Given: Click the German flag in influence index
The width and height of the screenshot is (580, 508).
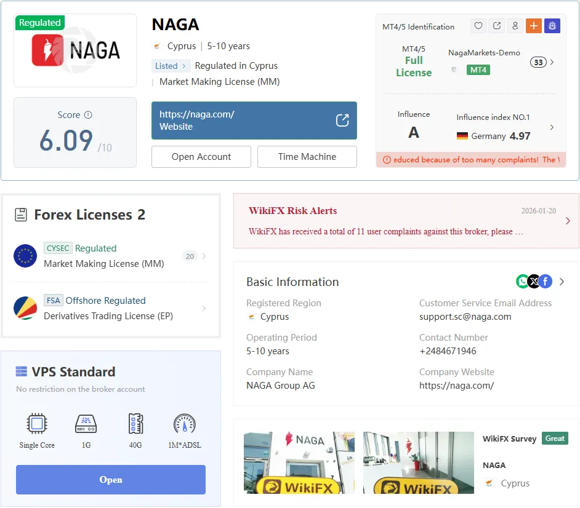Looking at the screenshot, I should click(x=462, y=136).
